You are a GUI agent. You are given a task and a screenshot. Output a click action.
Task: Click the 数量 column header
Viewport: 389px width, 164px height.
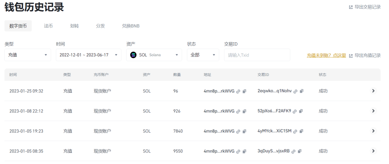[177, 74]
